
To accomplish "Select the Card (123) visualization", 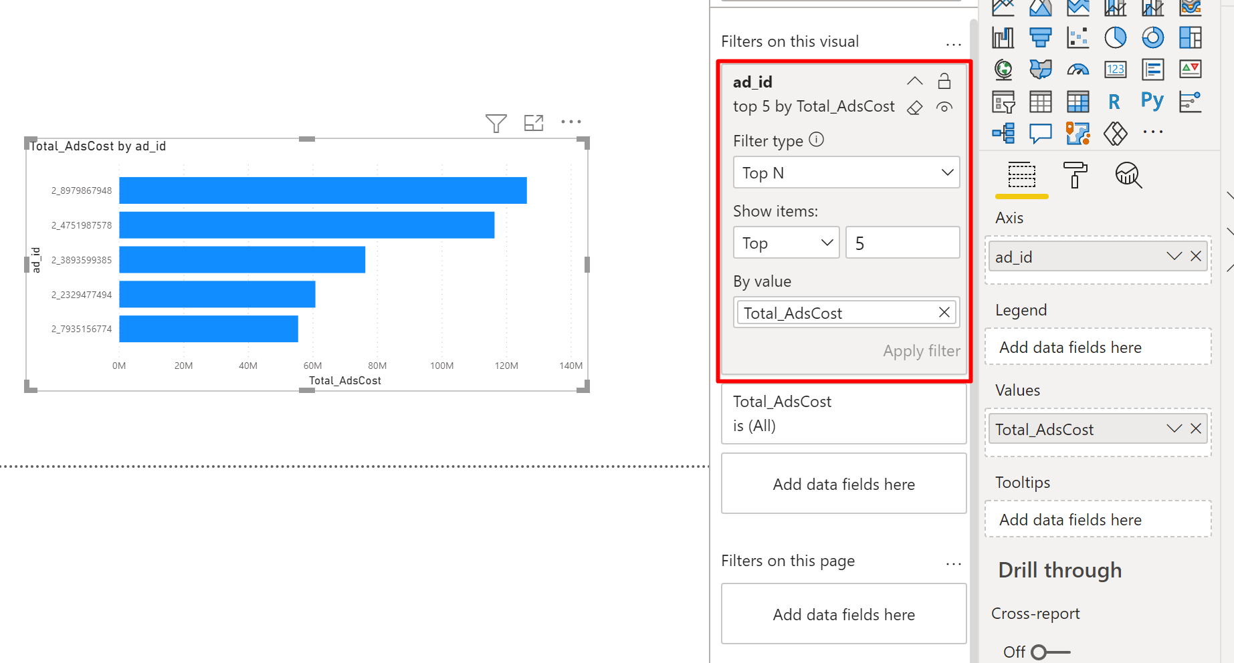I will point(1115,69).
